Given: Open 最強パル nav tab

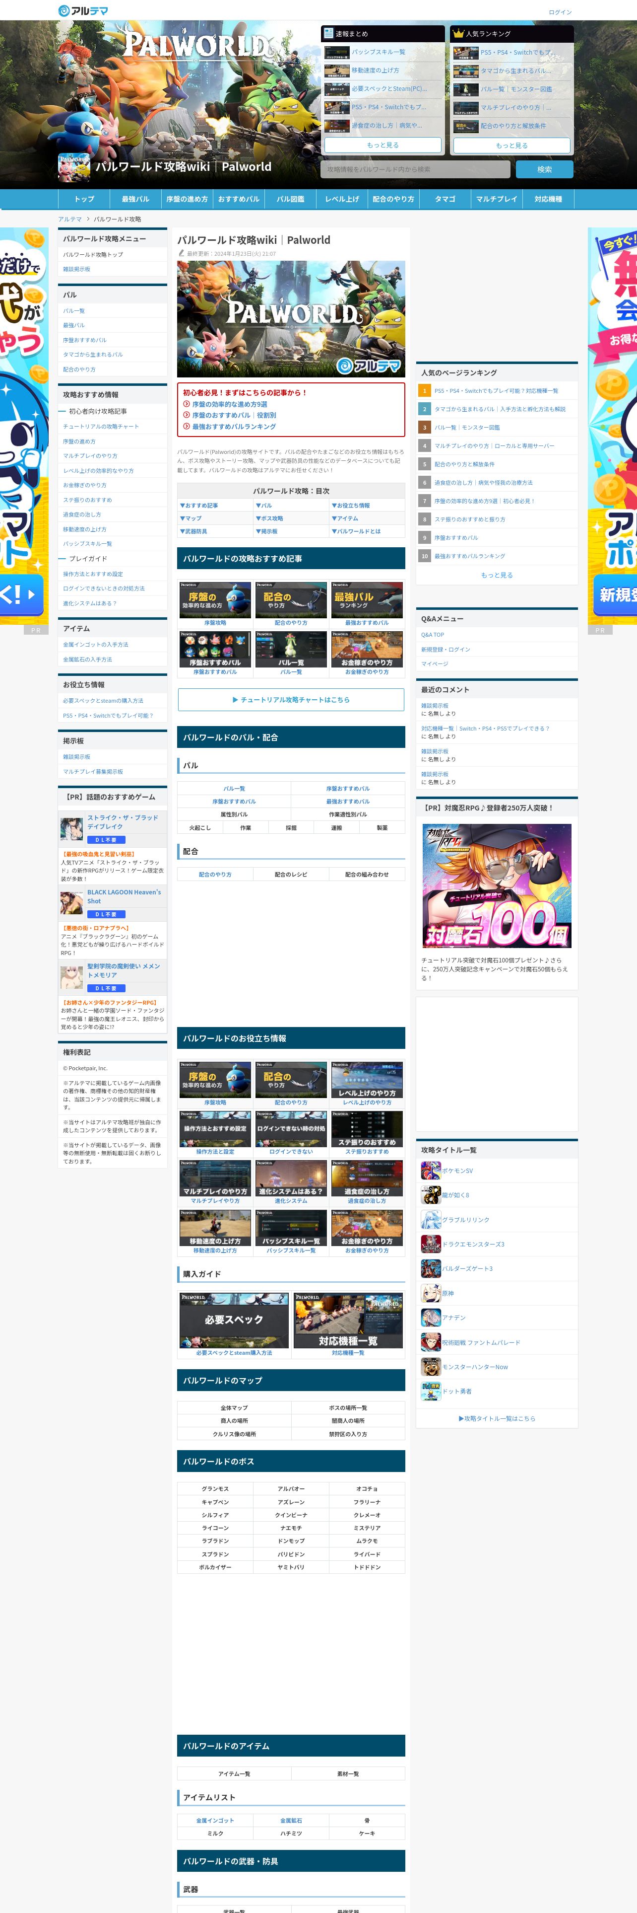Looking at the screenshot, I should (135, 199).
